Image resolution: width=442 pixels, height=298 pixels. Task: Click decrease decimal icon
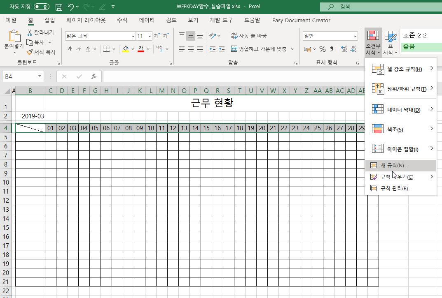(353, 49)
